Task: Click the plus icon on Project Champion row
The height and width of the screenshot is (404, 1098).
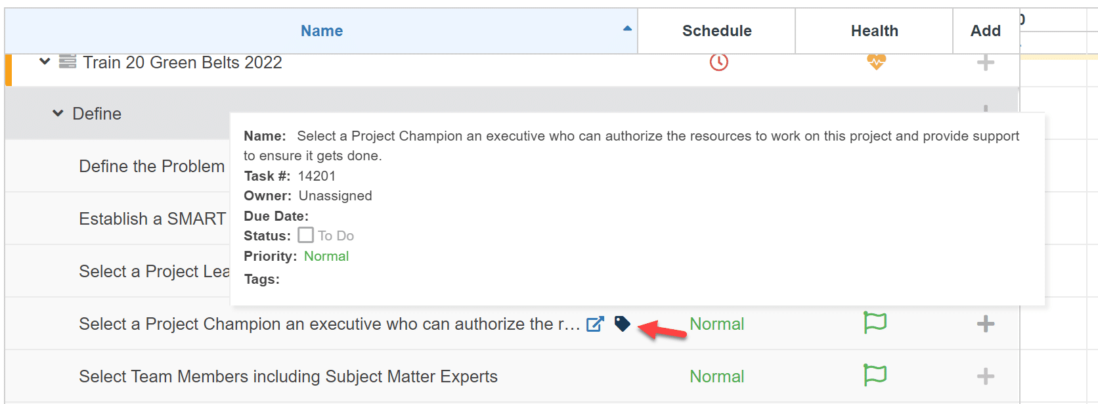Action: [985, 324]
